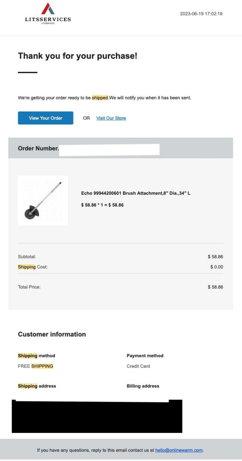Select the Order Number label
Image resolution: width=242 pixels, height=461 pixels.
38,148
